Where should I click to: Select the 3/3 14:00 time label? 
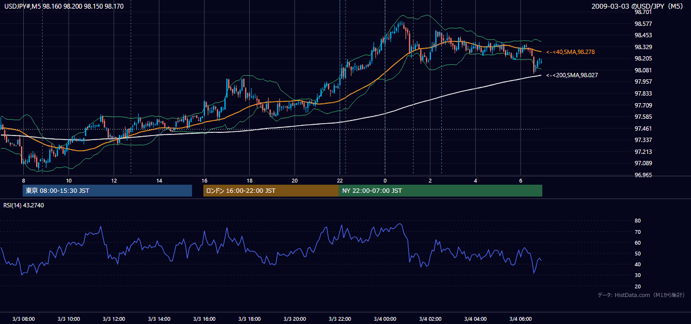tap(159, 319)
